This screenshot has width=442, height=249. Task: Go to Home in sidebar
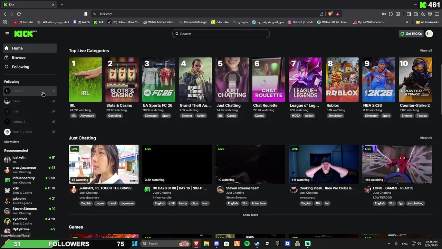click(x=30, y=48)
